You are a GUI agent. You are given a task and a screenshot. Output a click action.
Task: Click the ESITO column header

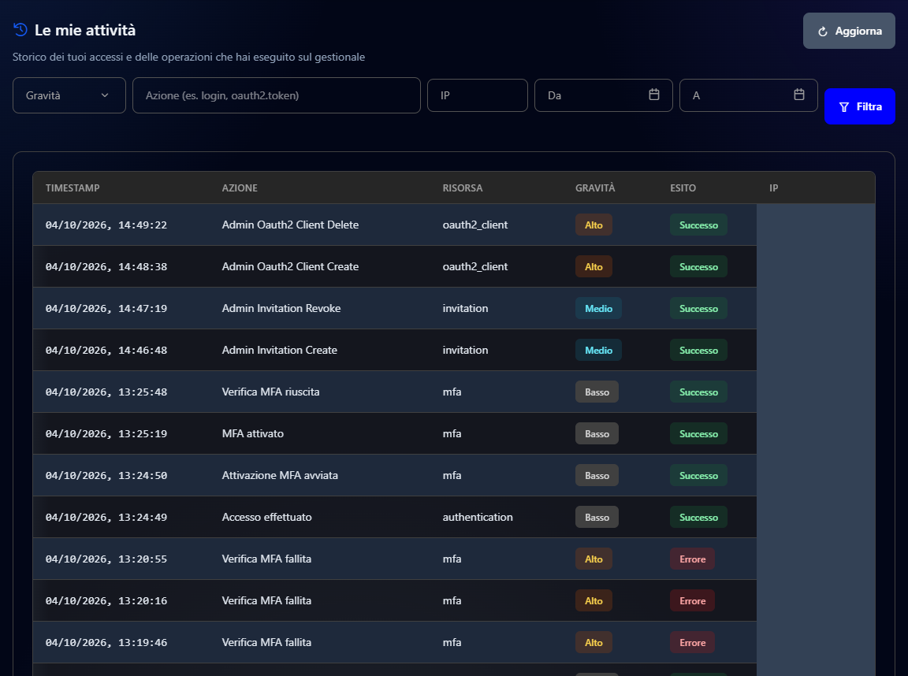(683, 188)
